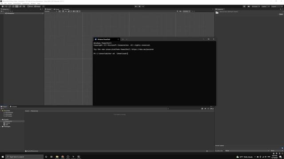Select the Resources folder in Project tree
This screenshot has width=284, height=159.
point(8,121)
